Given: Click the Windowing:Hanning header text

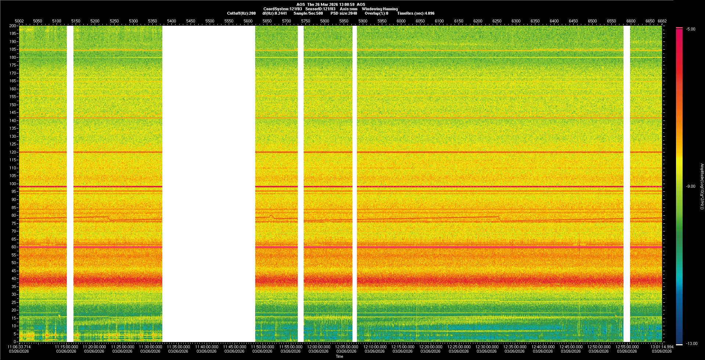Looking at the screenshot, I should 380,9.
